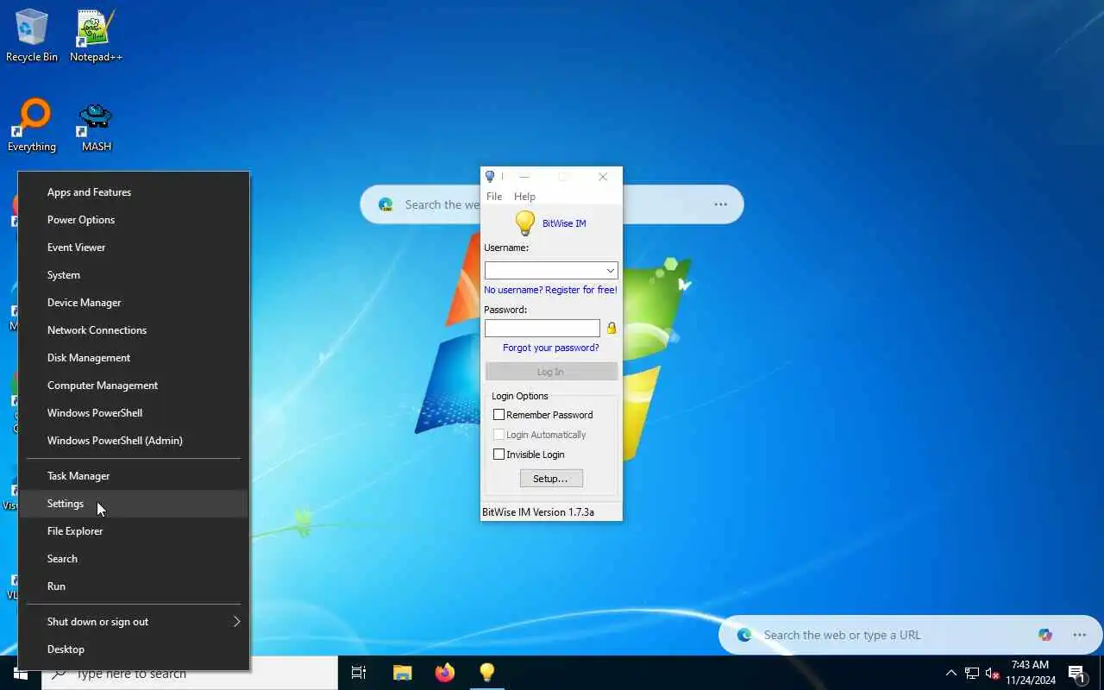
Task: Expand the Username dropdown
Action: pos(610,271)
